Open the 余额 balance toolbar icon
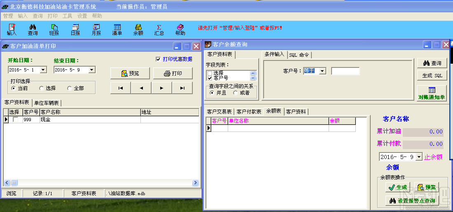This screenshot has height=212, width=453. tap(138, 30)
